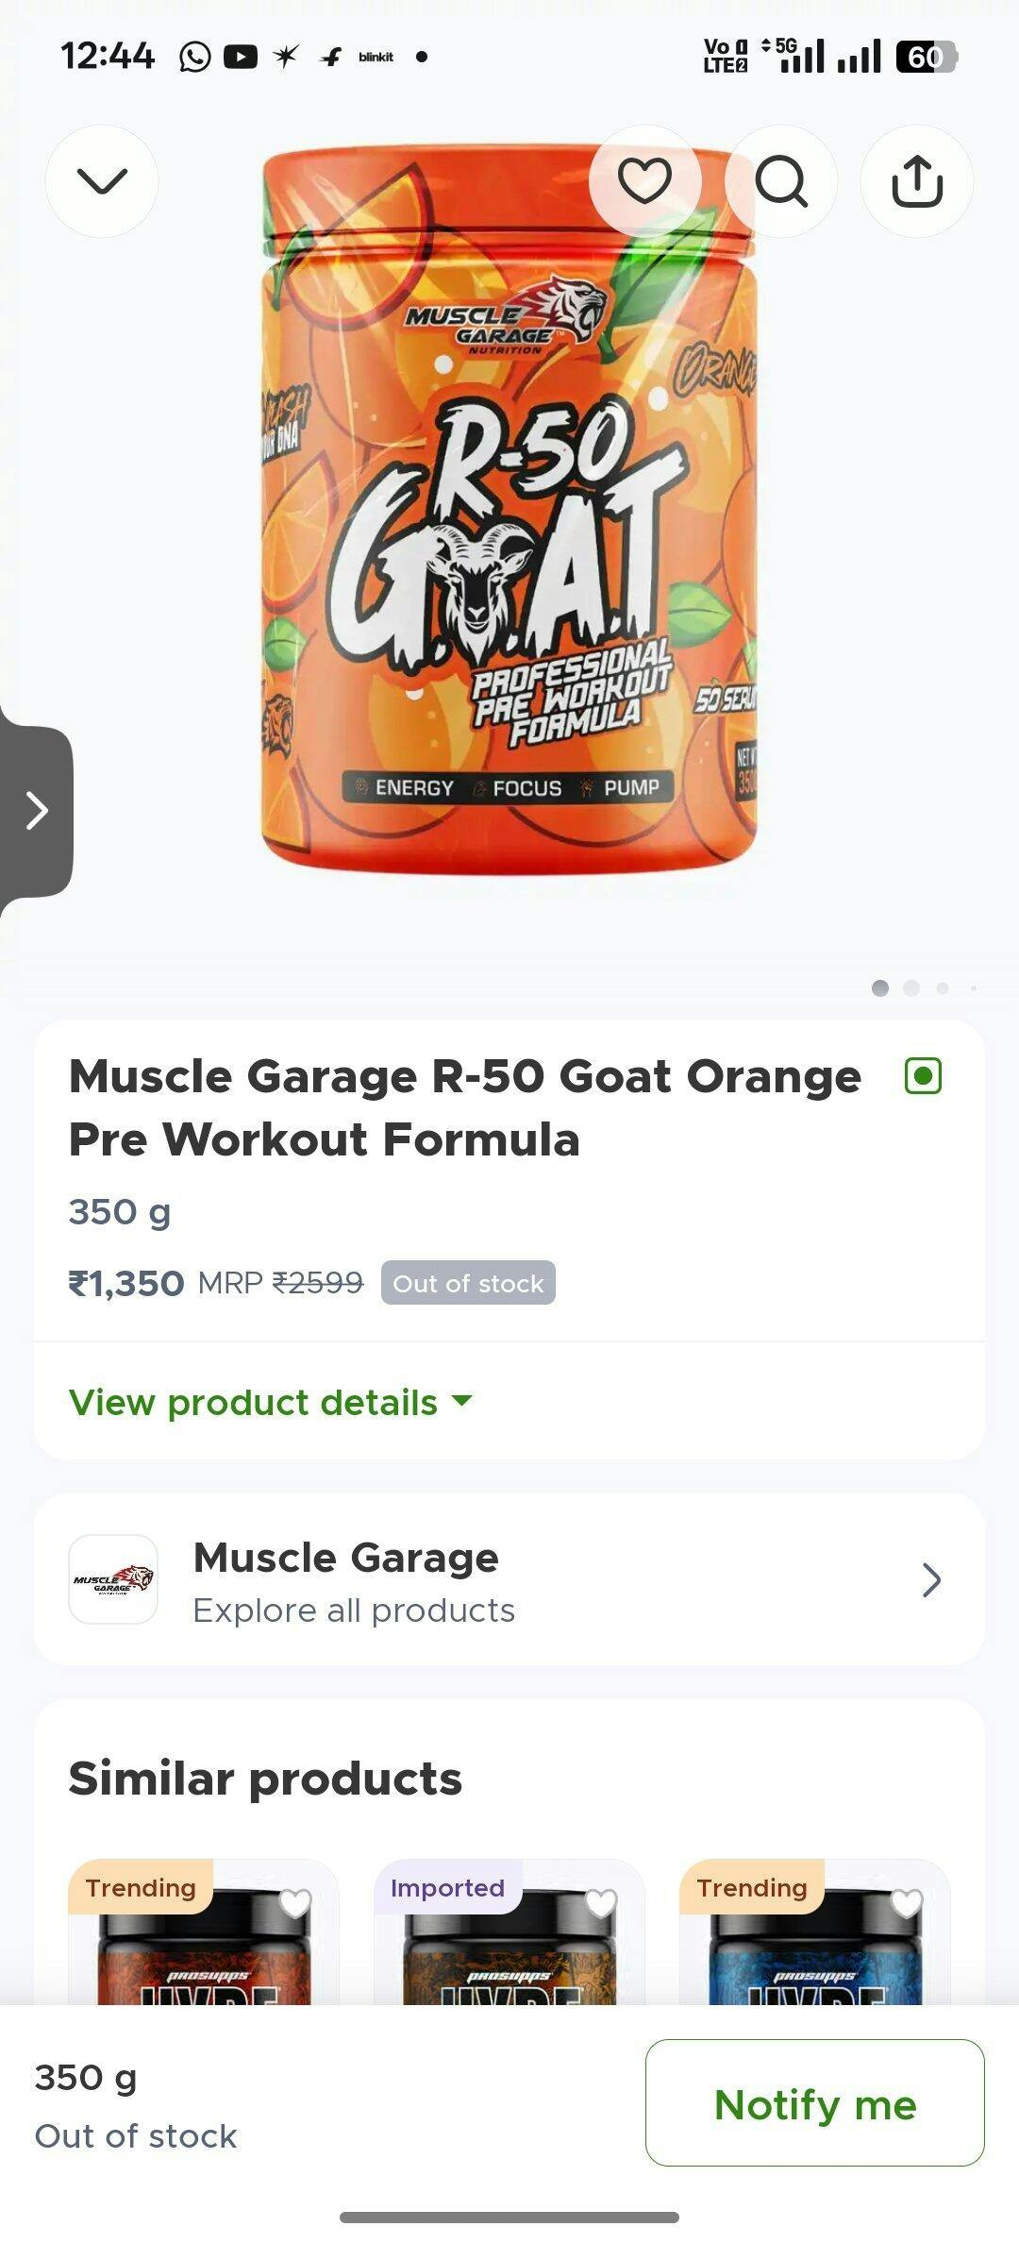
Task: Expand View product details dropdown
Action: 270,1402
